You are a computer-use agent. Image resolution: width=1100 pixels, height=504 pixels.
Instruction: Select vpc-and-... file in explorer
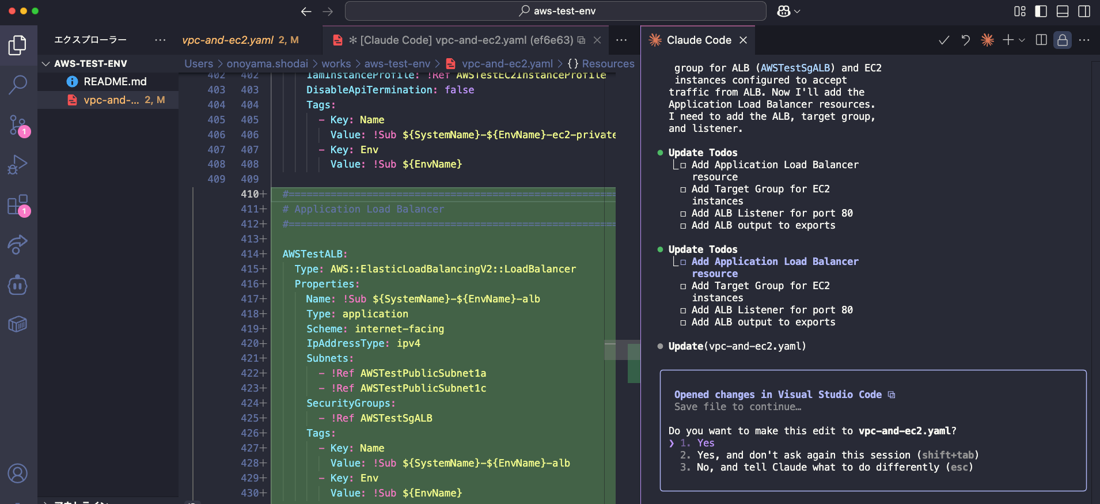(108, 100)
